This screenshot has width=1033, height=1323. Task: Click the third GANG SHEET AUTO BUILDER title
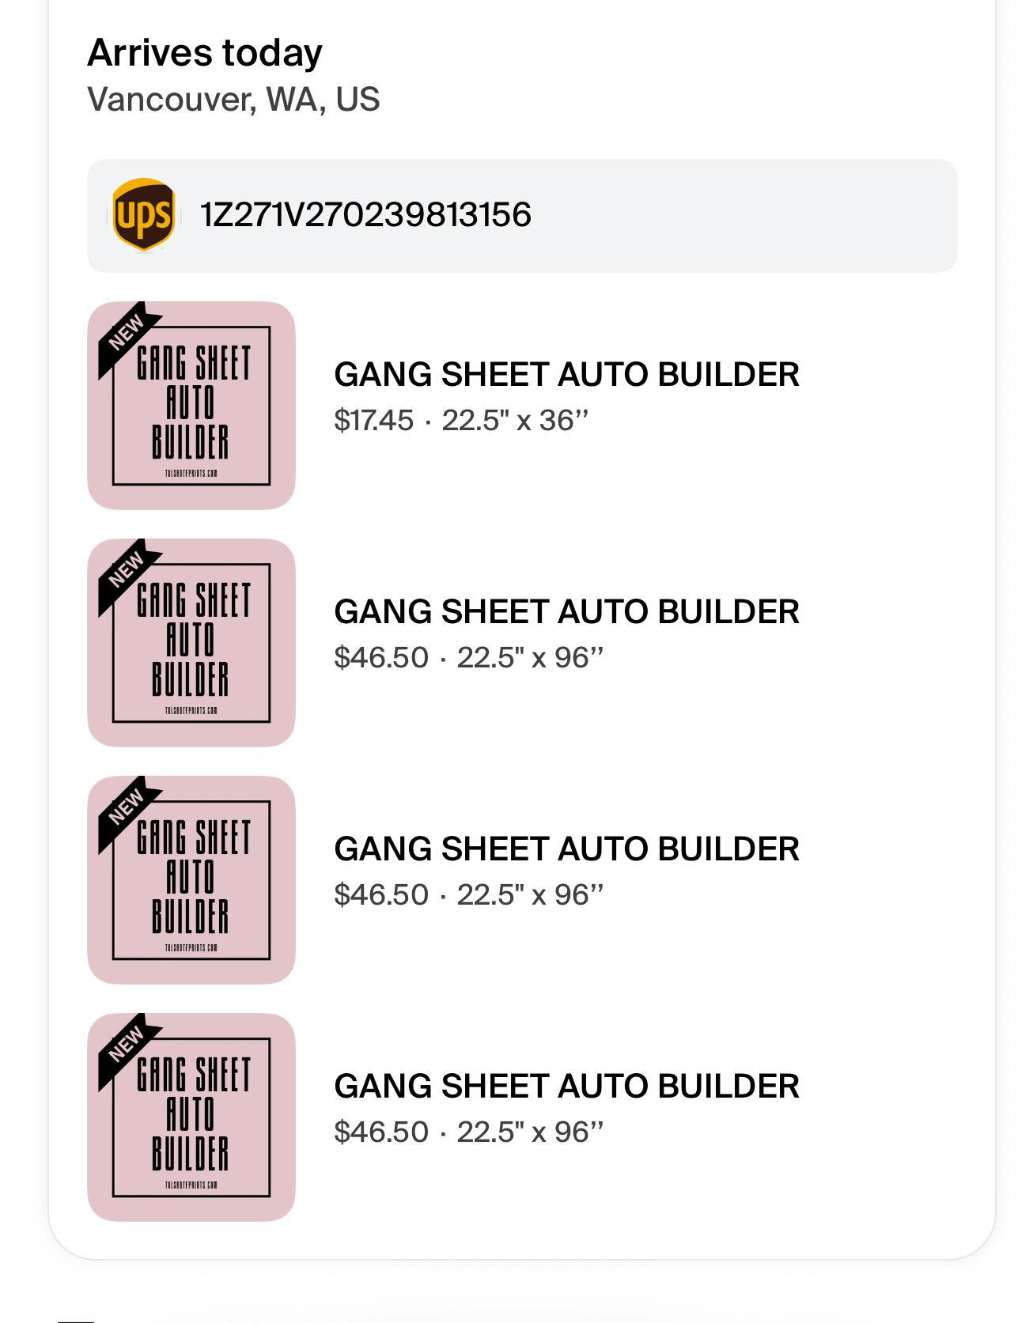(566, 849)
